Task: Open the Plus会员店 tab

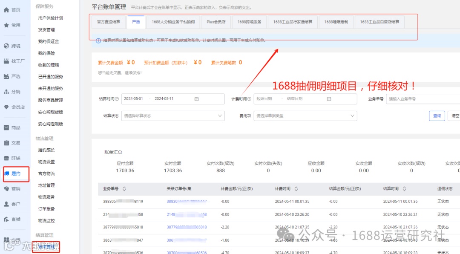Action: point(216,22)
